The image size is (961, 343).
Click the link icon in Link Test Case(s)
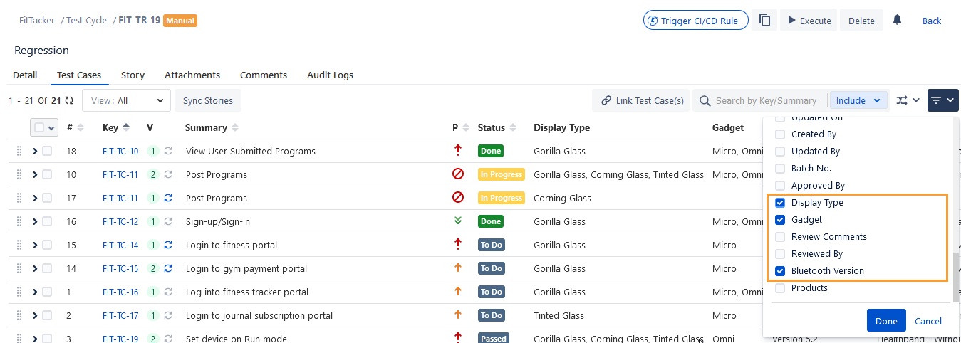tap(606, 100)
